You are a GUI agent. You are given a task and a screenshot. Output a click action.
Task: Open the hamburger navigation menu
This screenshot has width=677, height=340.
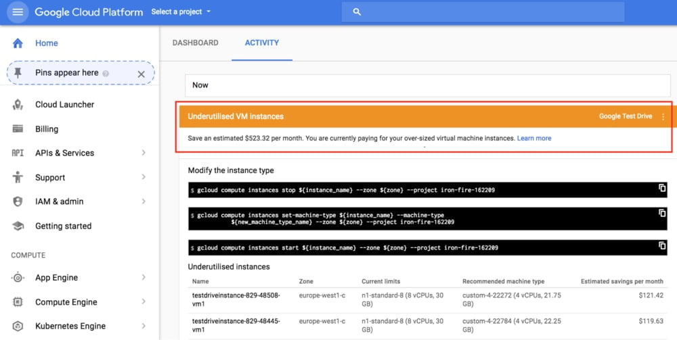(x=18, y=12)
